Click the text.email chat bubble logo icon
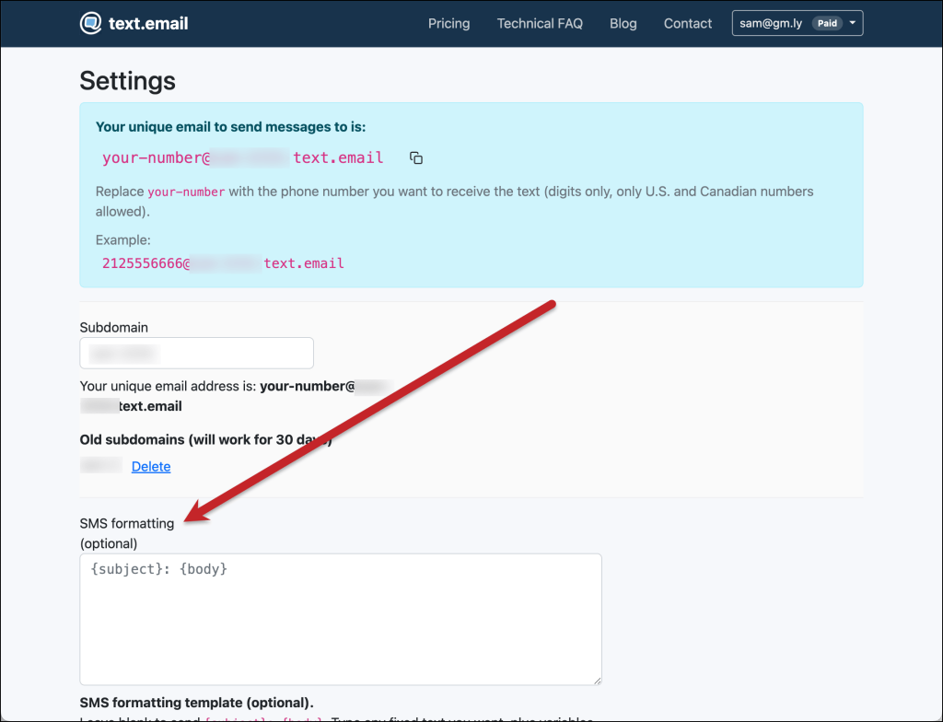Screen dimensions: 943x722 [x=91, y=24]
